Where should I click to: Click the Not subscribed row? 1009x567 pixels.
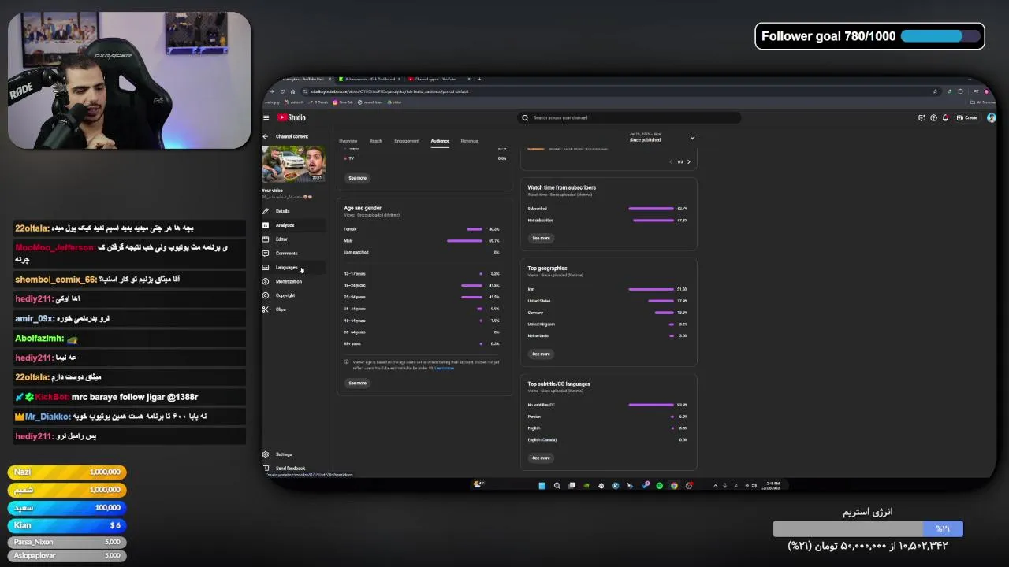click(608, 220)
